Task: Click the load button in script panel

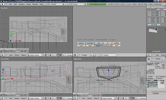Action: pyautogui.click(x=90, y=46)
